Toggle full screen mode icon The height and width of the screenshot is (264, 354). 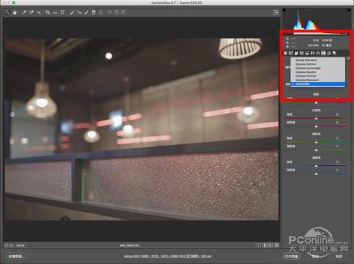[276, 12]
